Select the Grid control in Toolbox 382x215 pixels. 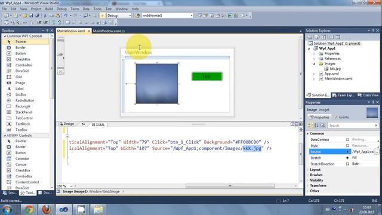pos(19,77)
